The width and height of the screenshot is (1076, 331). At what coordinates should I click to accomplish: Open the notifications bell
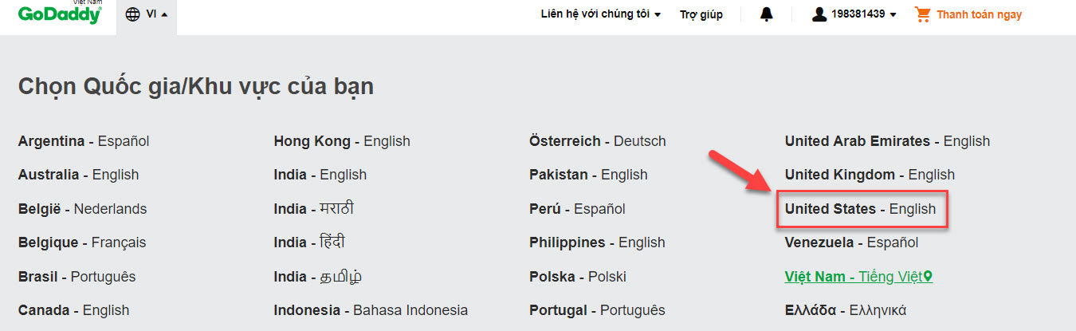(x=767, y=14)
